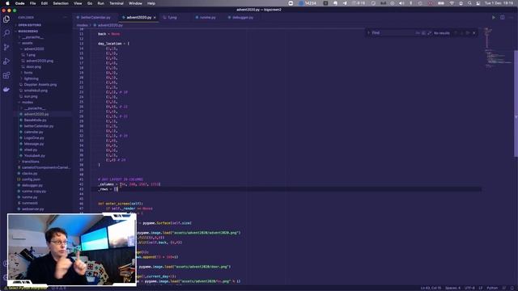The height and width of the screenshot is (291, 518).
Task: Open calendar.py in explorer
Action: tap(33, 132)
